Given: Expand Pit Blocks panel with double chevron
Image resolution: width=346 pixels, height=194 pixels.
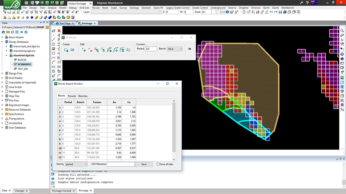Looking at the screenshot, I should tap(190, 49).
